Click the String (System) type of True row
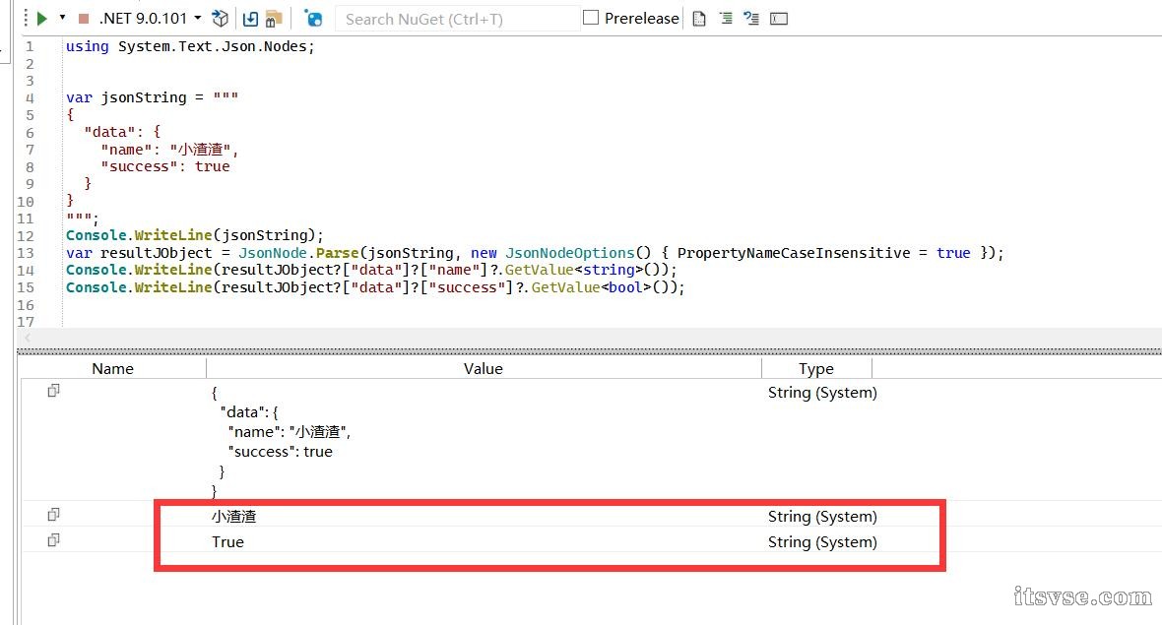This screenshot has height=625, width=1162. 822,542
